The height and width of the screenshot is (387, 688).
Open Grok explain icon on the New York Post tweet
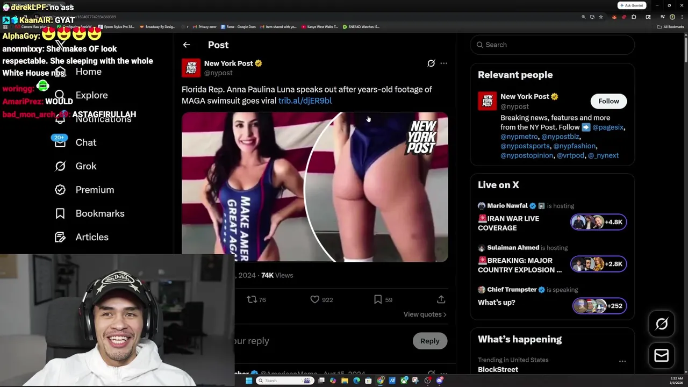[431, 63]
